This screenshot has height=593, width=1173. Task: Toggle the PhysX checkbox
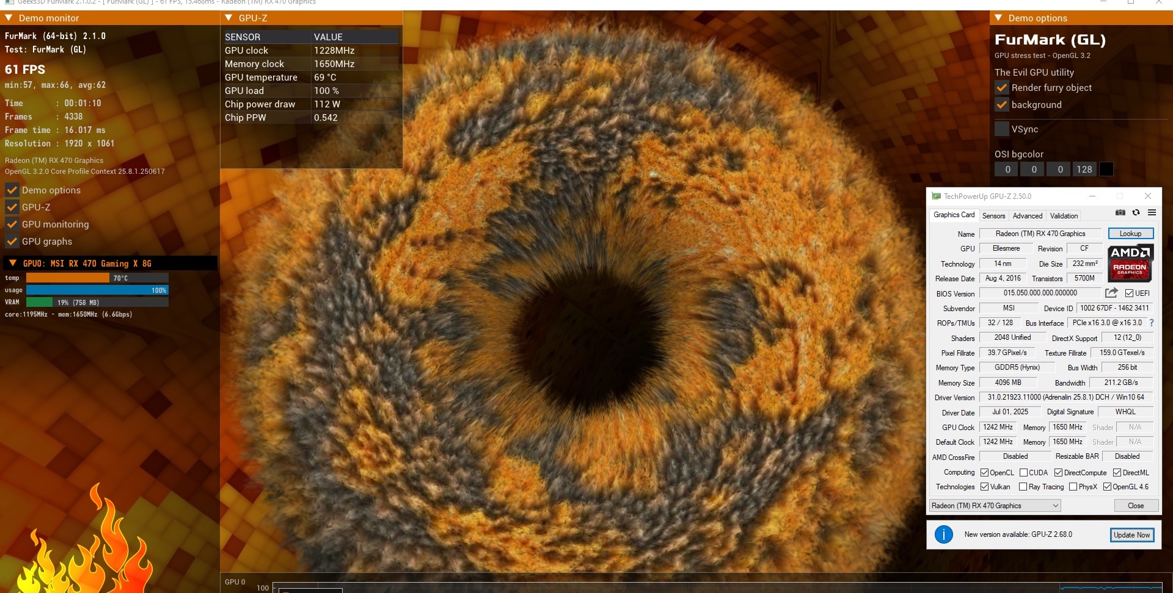[1073, 487]
